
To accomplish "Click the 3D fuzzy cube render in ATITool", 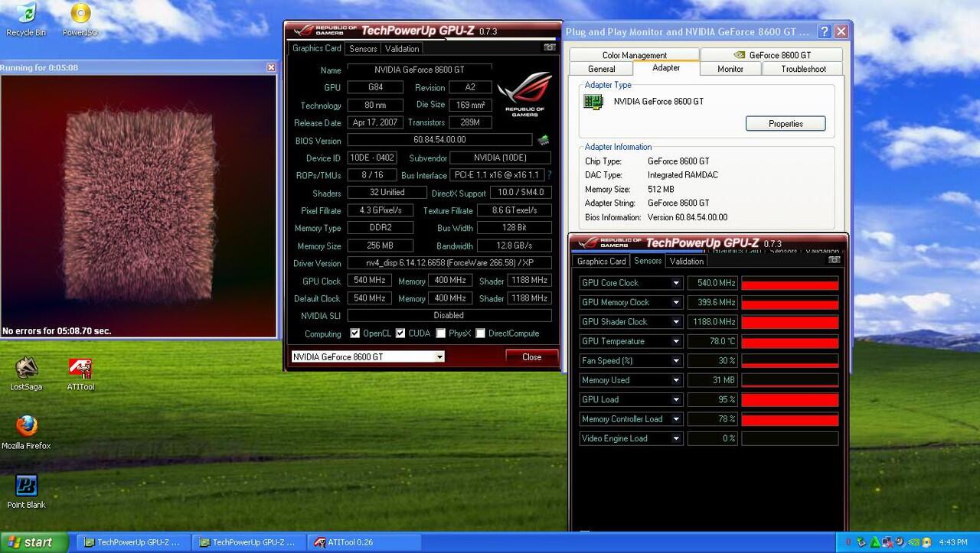I will (x=138, y=205).
